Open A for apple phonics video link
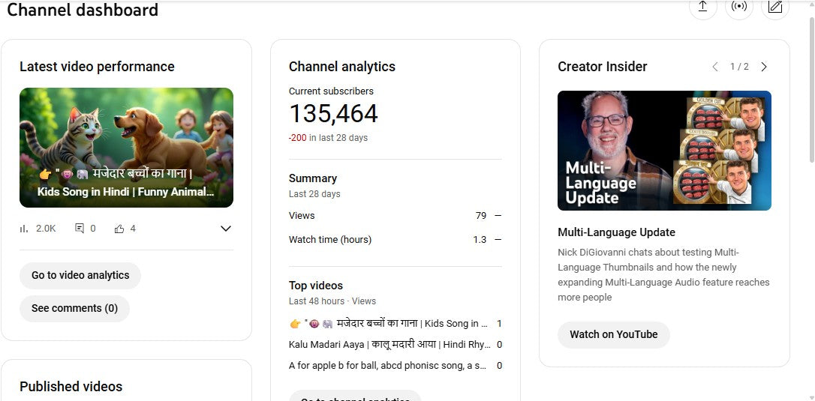This screenshot has width=815, height=401. (387, 366)
